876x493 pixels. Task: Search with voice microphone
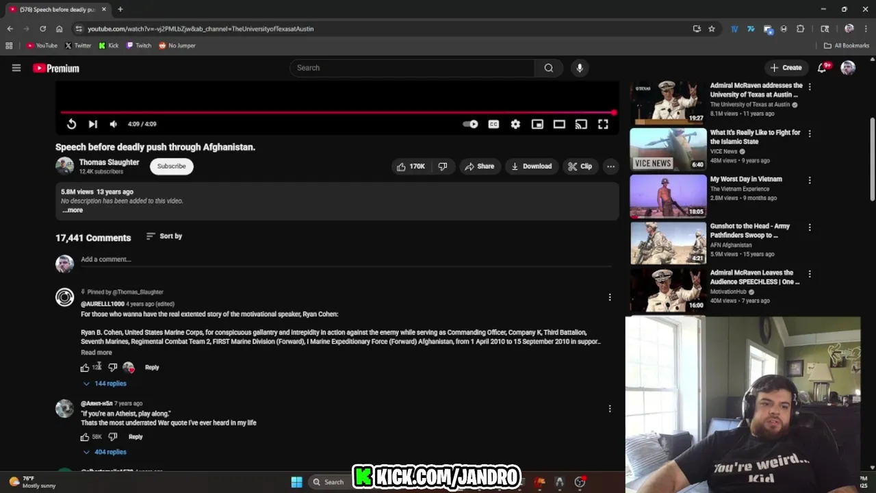coord(580,68)
